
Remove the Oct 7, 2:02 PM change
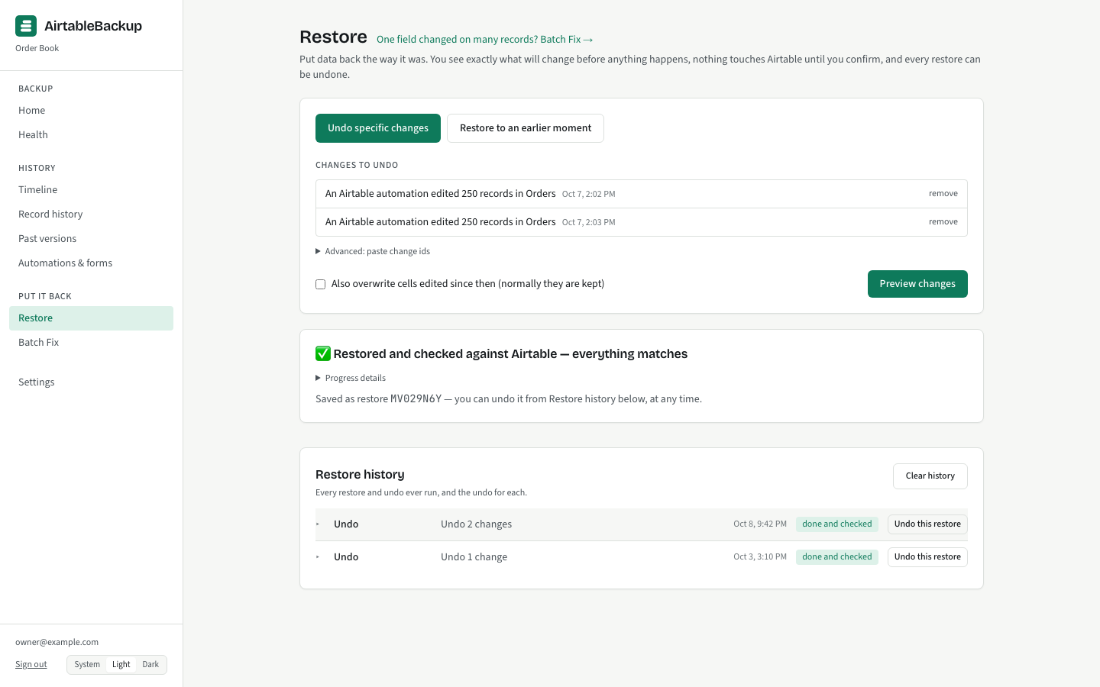point(943,194)
